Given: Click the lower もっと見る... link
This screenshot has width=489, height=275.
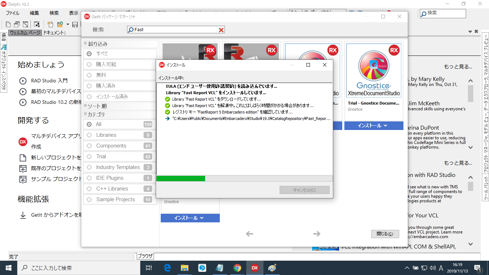Looking at the screenshot, I should click(458, 163).
